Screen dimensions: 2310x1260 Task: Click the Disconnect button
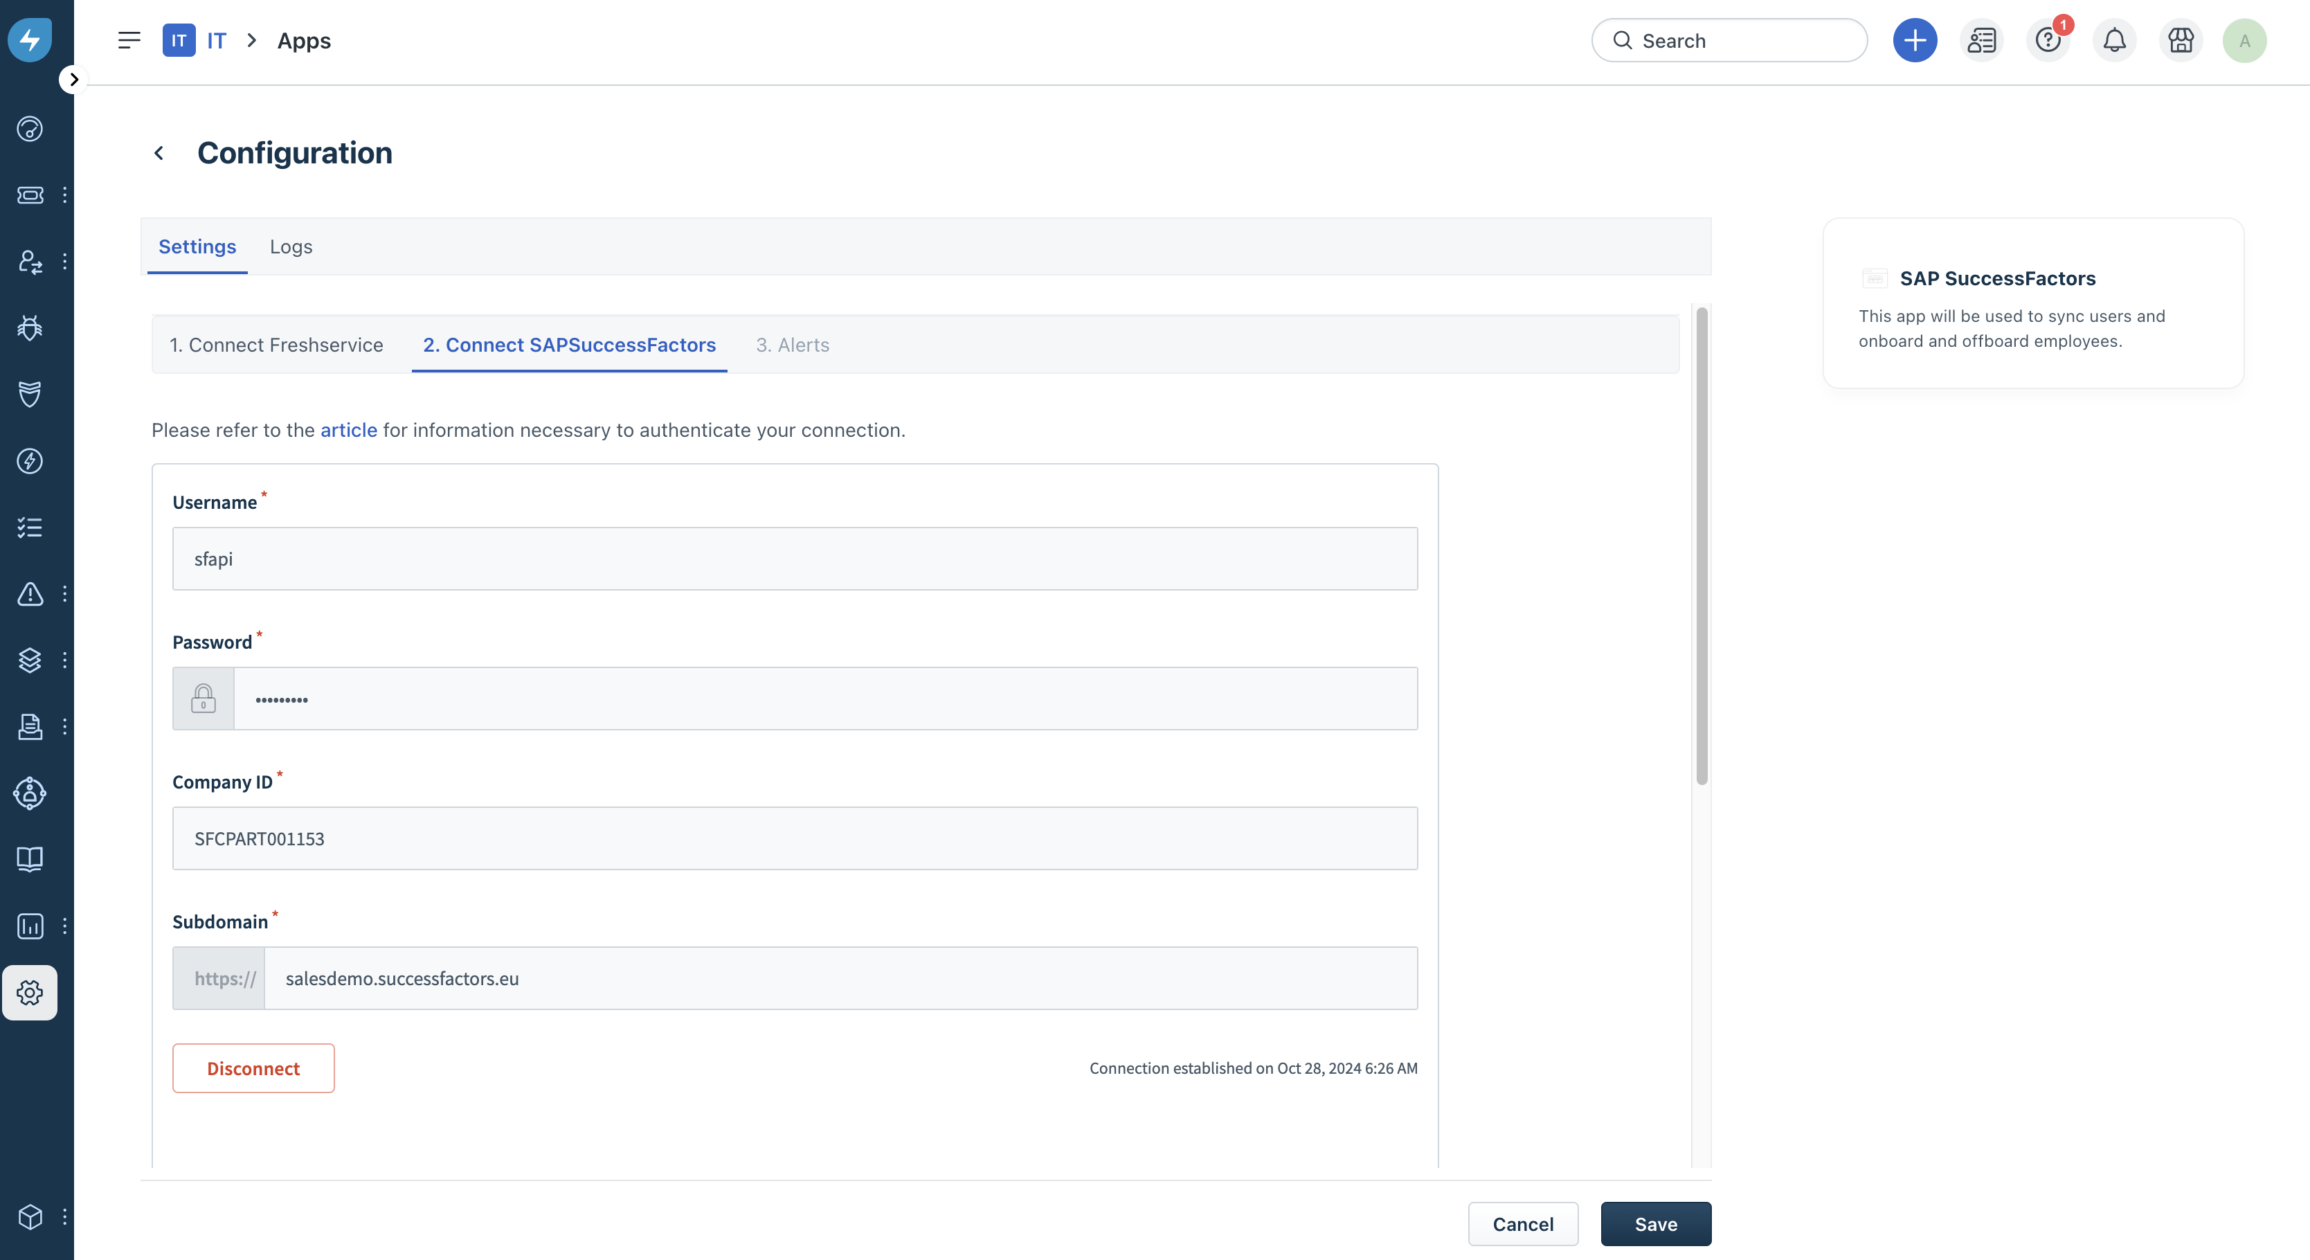(x=253, y=1068)
